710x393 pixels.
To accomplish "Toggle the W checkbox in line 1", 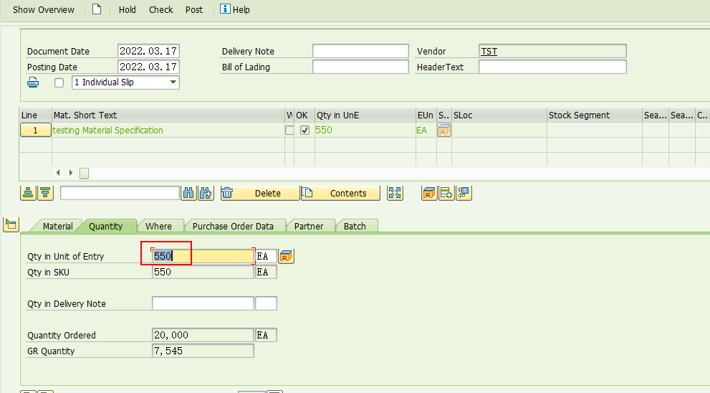I will coord(289,131).
